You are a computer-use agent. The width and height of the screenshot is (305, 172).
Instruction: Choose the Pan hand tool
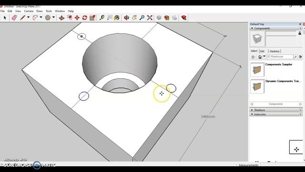pyautogui.click(x=134, y=18)
